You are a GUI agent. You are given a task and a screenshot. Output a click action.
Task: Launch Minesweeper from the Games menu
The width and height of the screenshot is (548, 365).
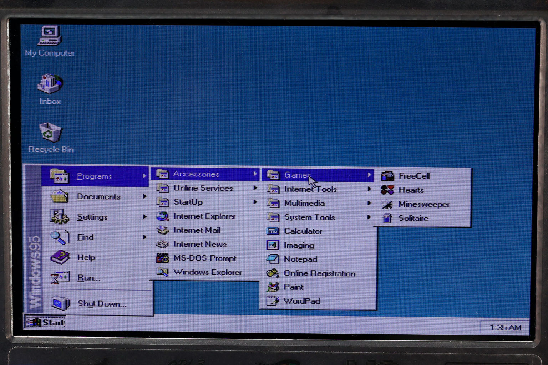[x=423, y=204]
